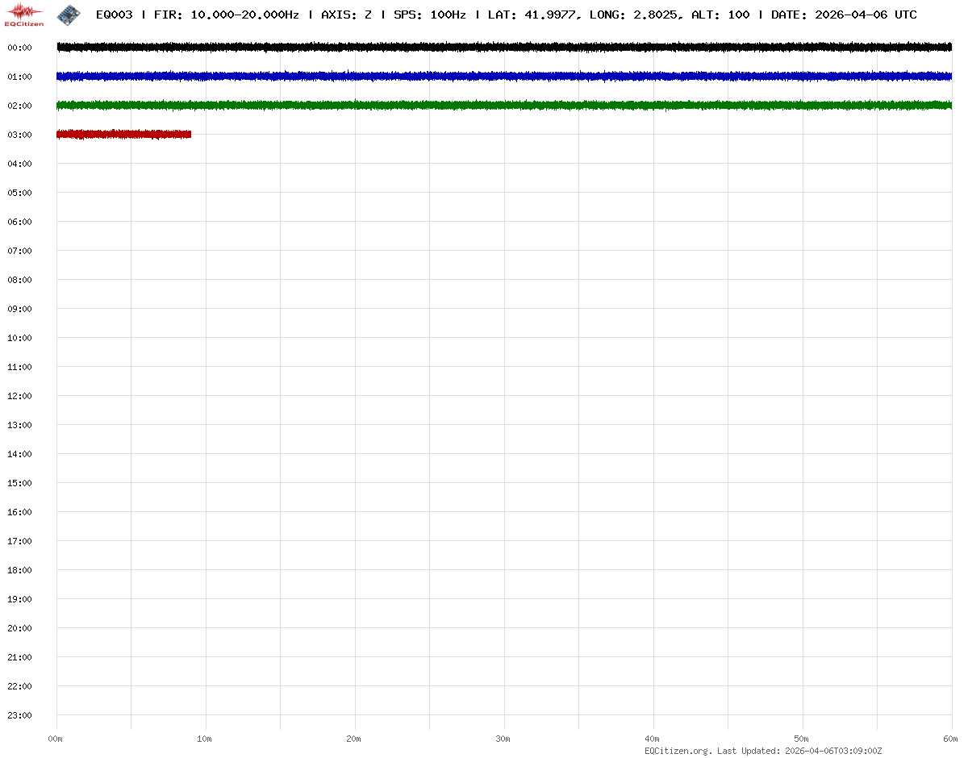Screen dimensions: 968x758
Task: Select the black 00:00 seismic trace
Action: point(504,48)
